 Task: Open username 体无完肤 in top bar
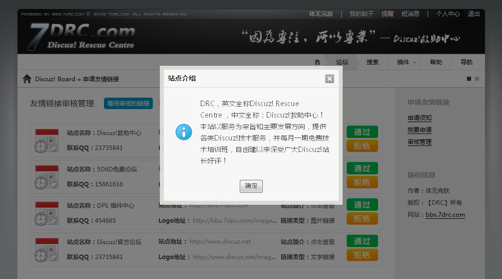tap(321, 14)
